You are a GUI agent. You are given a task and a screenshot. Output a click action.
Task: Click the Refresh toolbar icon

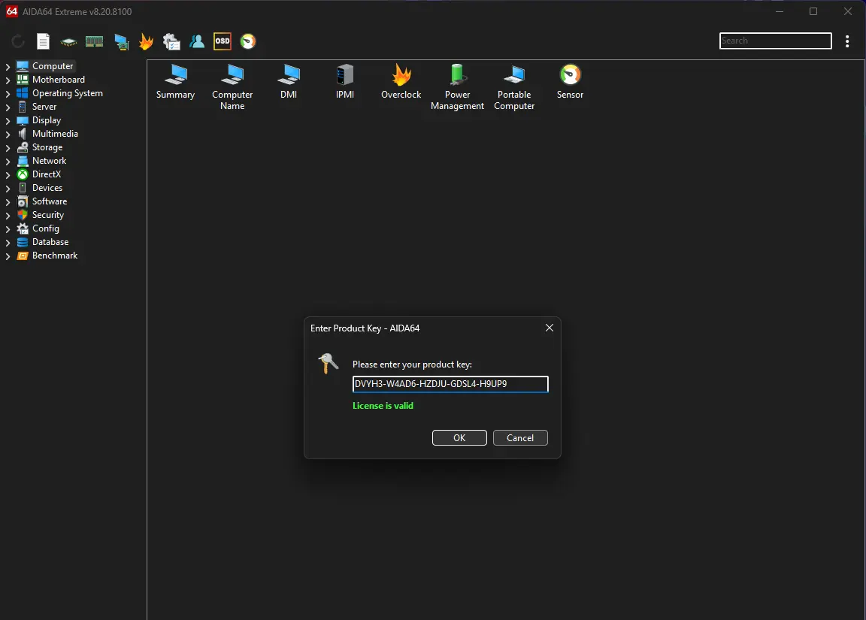[18, 41]
